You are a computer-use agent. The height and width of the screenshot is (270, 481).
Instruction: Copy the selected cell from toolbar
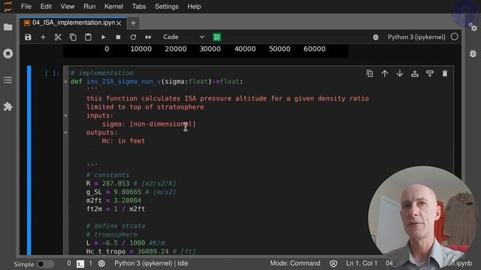click(x=73, y=37)
